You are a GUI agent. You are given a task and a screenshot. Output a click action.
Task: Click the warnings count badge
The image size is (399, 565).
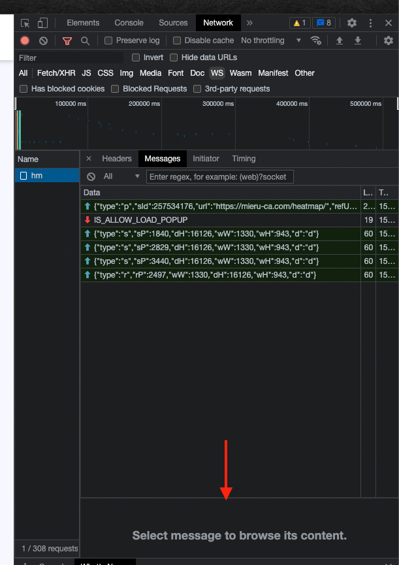[x=300, y=23]
